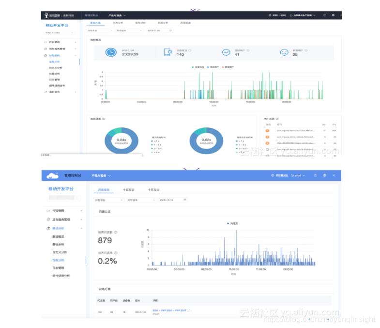
Task: Click the 0.84s startup donut chart
Action: pyautogui.click(x=122, y=141)
